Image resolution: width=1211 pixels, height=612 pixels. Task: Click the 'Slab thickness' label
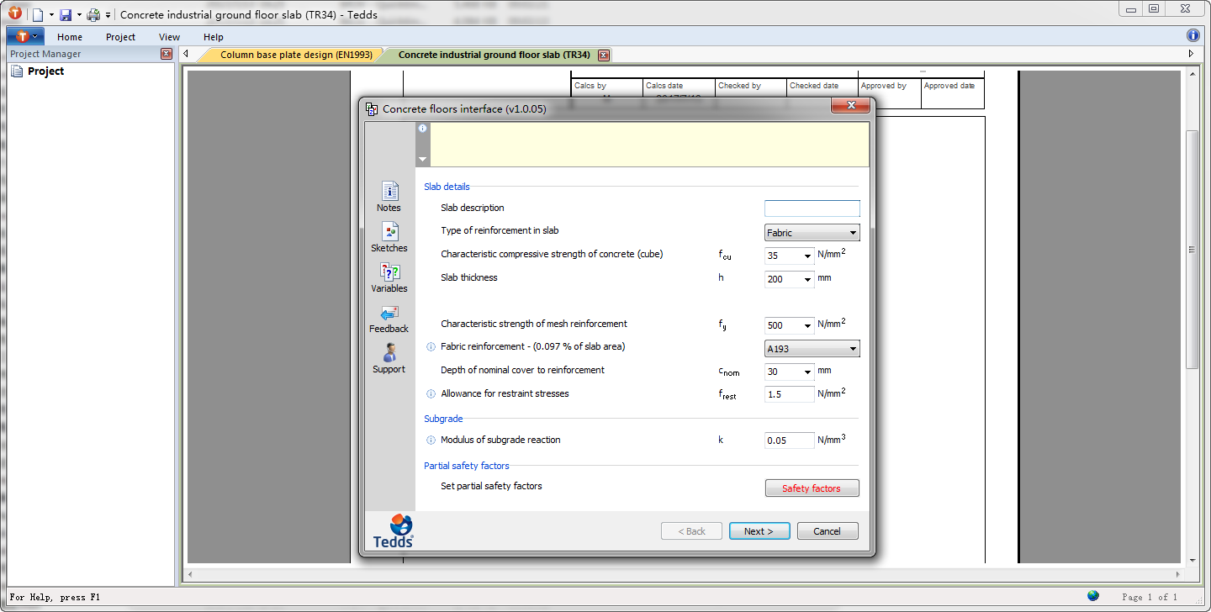[469, 277]
